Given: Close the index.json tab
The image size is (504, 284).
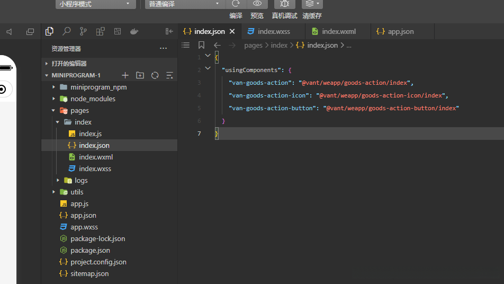Looking at the screenshot, I should coord(232,31).
